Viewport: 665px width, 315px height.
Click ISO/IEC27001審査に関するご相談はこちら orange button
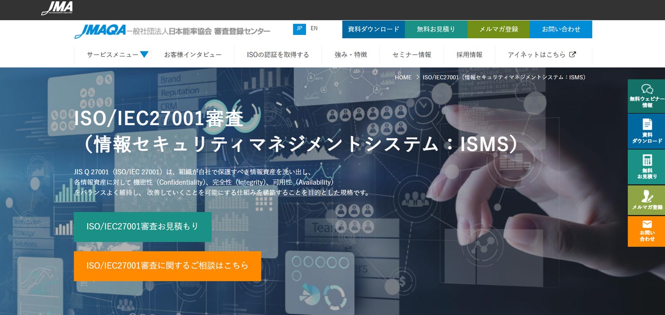coord(167,266)
